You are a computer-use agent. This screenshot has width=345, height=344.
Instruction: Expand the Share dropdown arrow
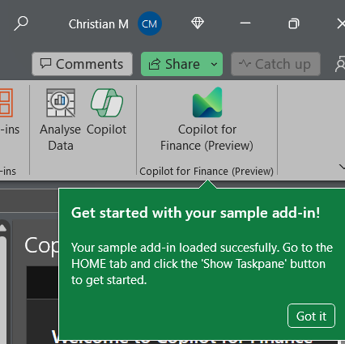[215, 64]
